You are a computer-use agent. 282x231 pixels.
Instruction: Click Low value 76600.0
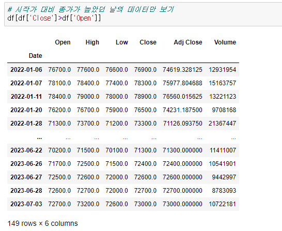(x=117, y=70)
